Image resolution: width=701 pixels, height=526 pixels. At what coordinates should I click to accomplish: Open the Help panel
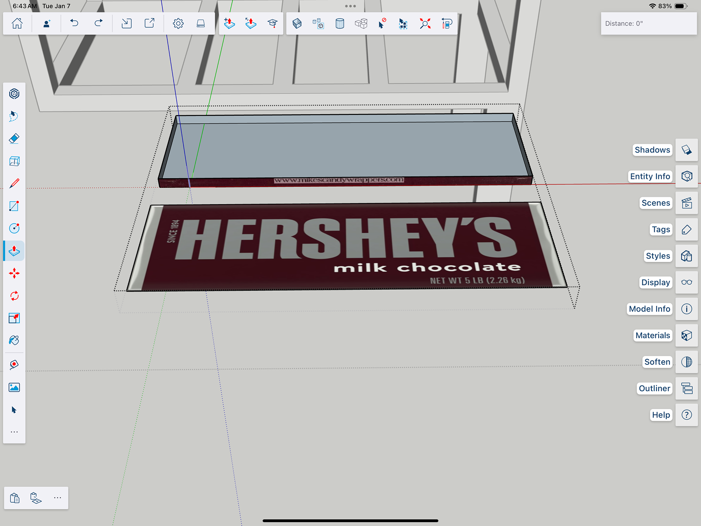pyautogui.click(x=686, y=415)
